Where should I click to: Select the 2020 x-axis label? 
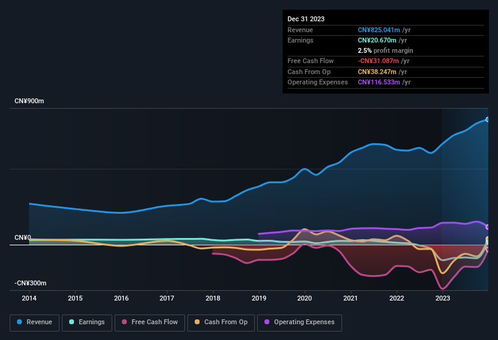[305, 298]
